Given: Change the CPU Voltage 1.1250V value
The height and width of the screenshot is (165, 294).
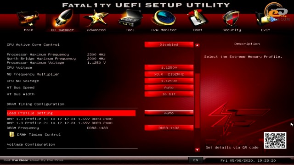Looking at the screenshot, I should (169, 67).
